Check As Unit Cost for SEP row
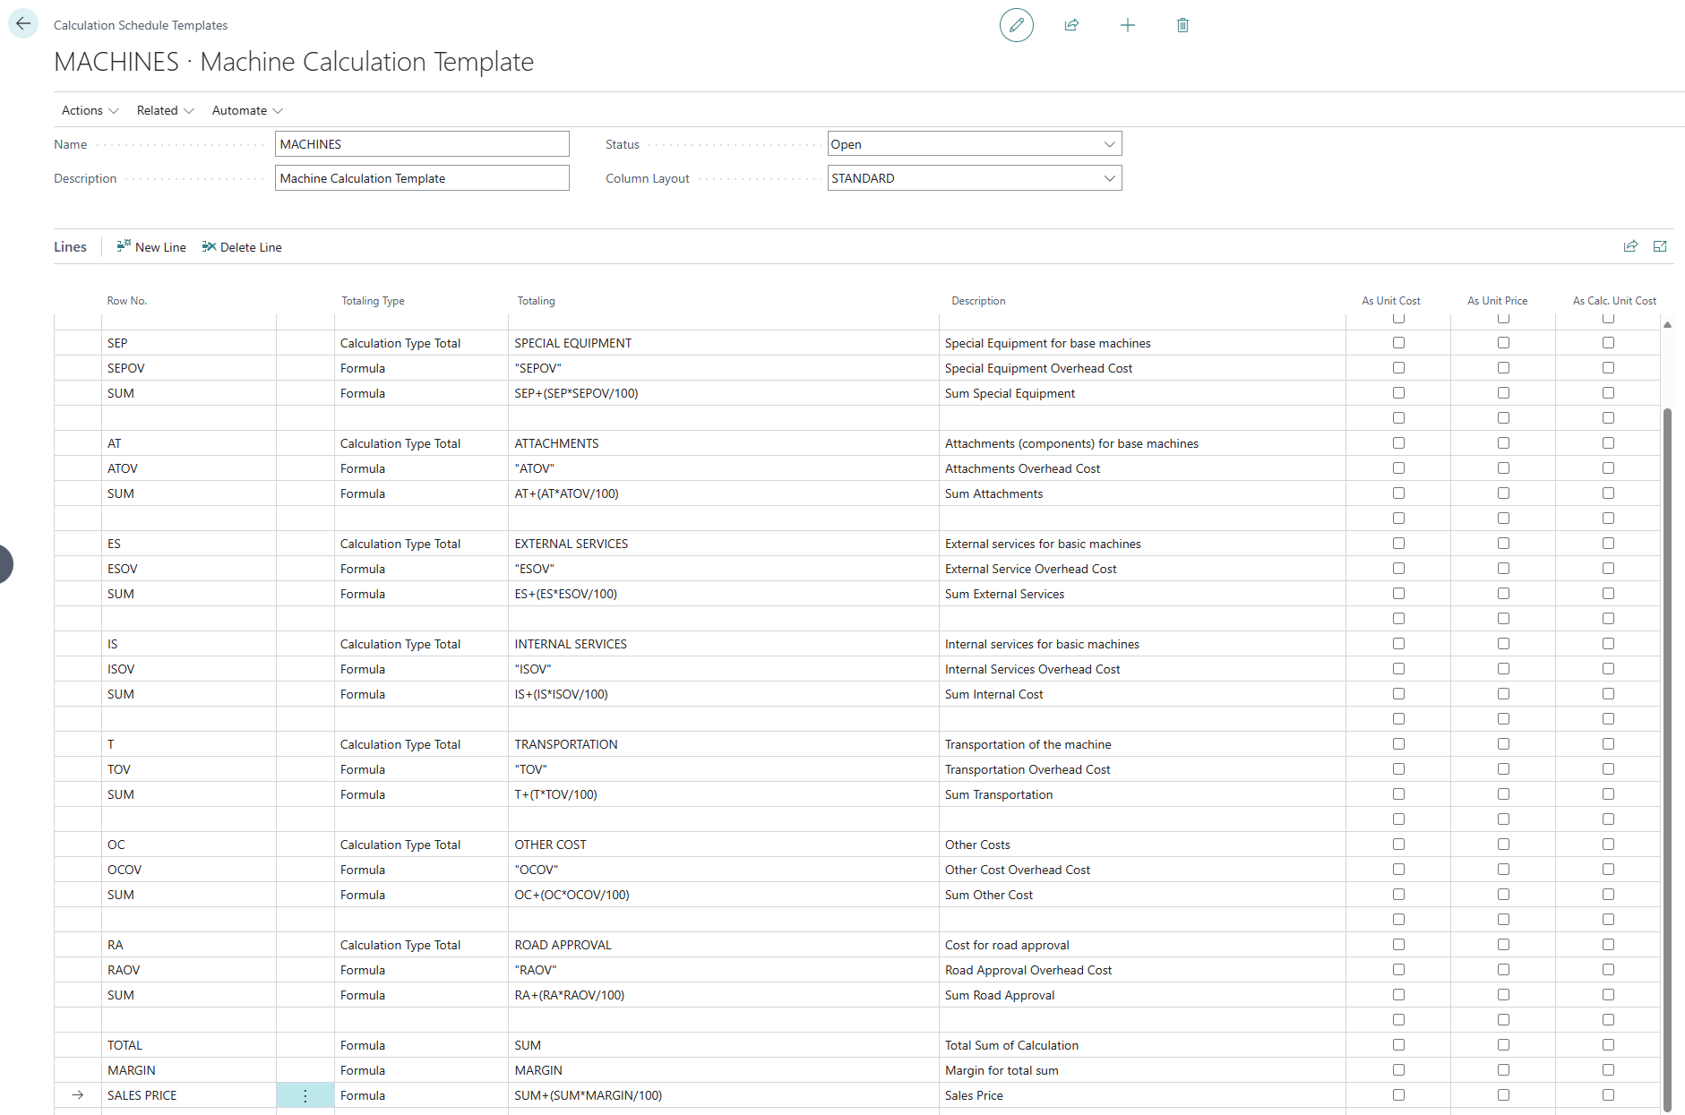1685x1115 pixels. point(1398,343)
